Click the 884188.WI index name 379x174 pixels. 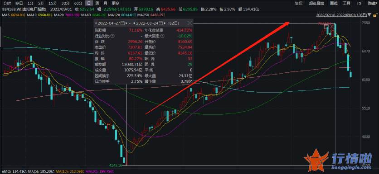coord(24,9)
